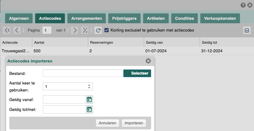Screen dimensions: 254x131
Task: Refresh the actiecodes list
Action: [98, 30]
